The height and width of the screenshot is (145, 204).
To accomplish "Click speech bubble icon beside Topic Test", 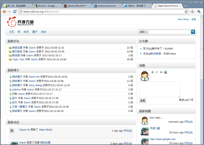I will 10,60.
